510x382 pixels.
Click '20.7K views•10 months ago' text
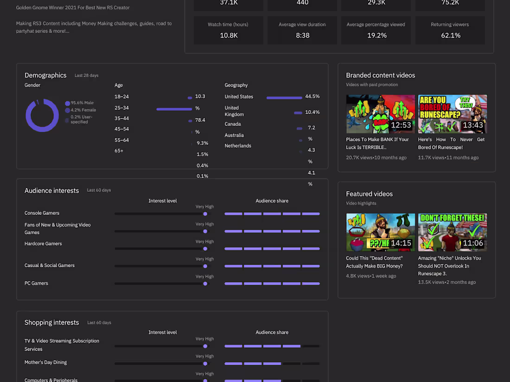point(376,157)
